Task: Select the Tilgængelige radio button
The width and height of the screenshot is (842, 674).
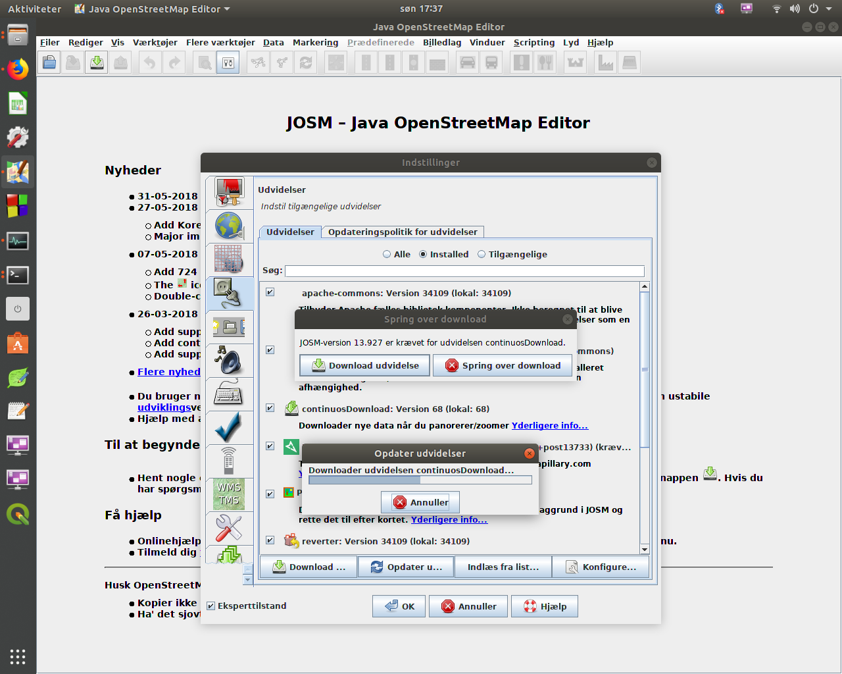Action: pyautogui.click(x=482, y=254)
